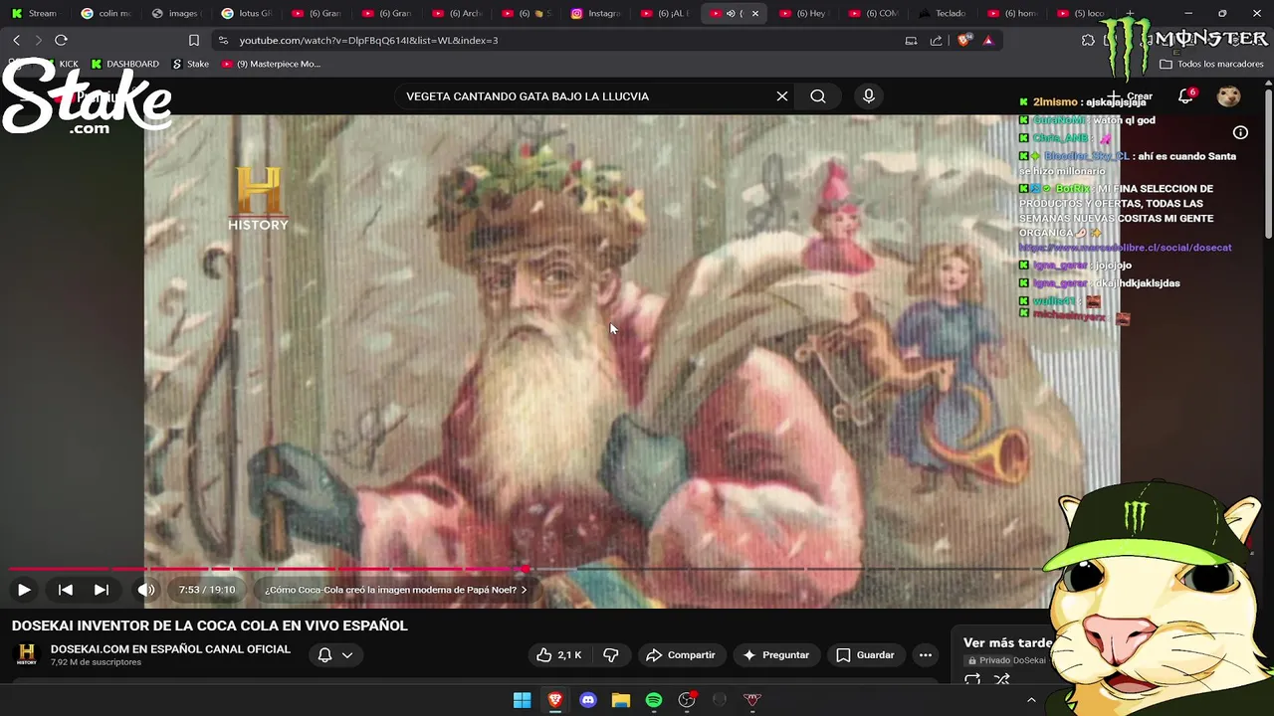Toggle playlist shuffle in Ver más tarde
Screen dimensions: 1274x716
pos(1002,680)
